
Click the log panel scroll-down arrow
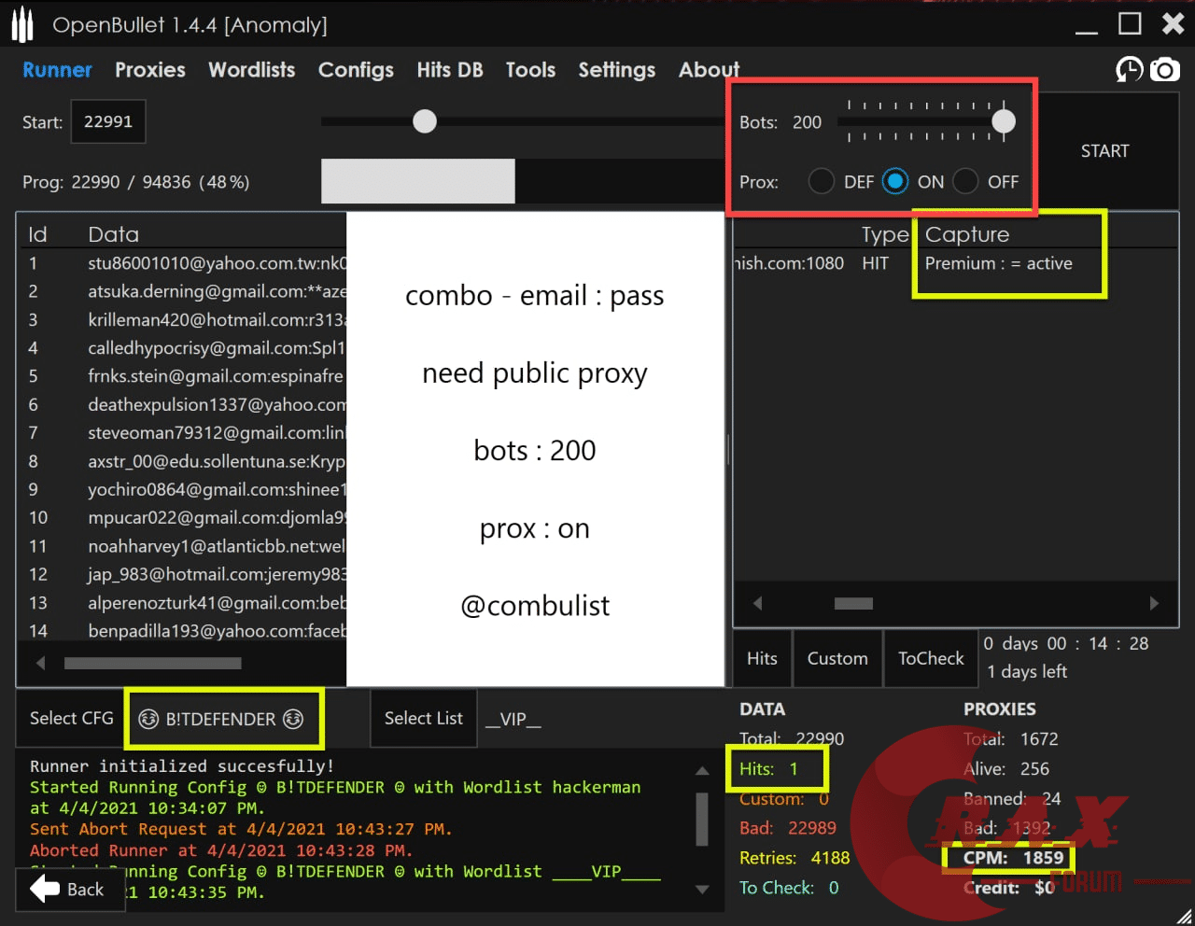[702, 891]
